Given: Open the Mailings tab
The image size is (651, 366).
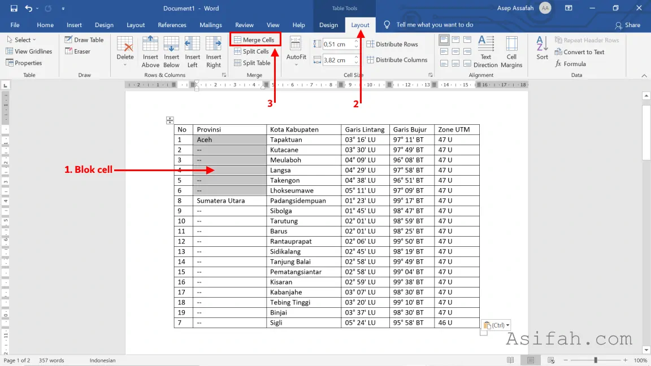Looking at the screenshot, I should [210, 25].
